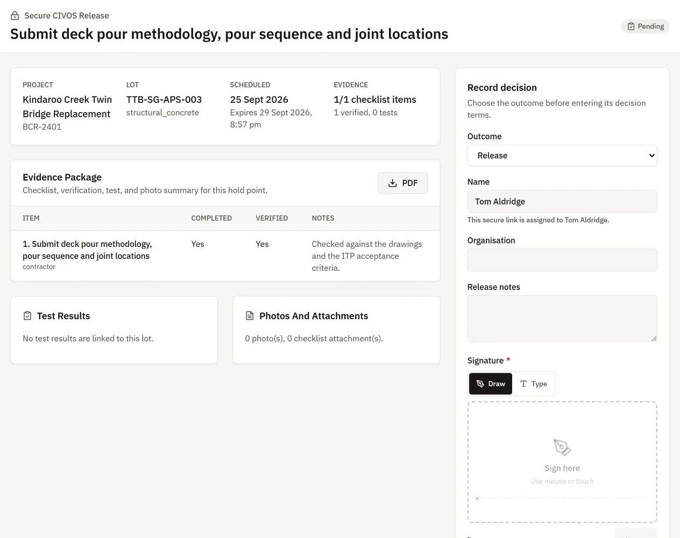Click the No test results are linked text
680x538 pixels.
(x=88, y=338)
